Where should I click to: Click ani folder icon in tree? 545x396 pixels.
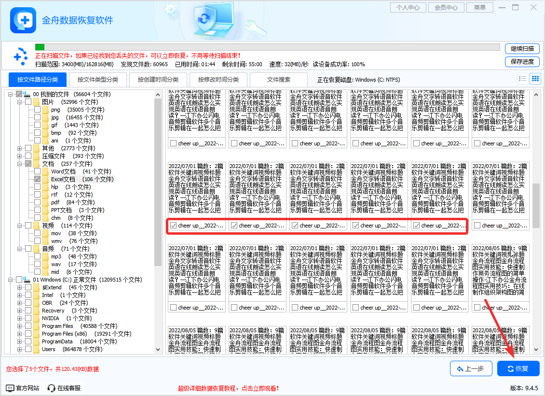point(45,140)
